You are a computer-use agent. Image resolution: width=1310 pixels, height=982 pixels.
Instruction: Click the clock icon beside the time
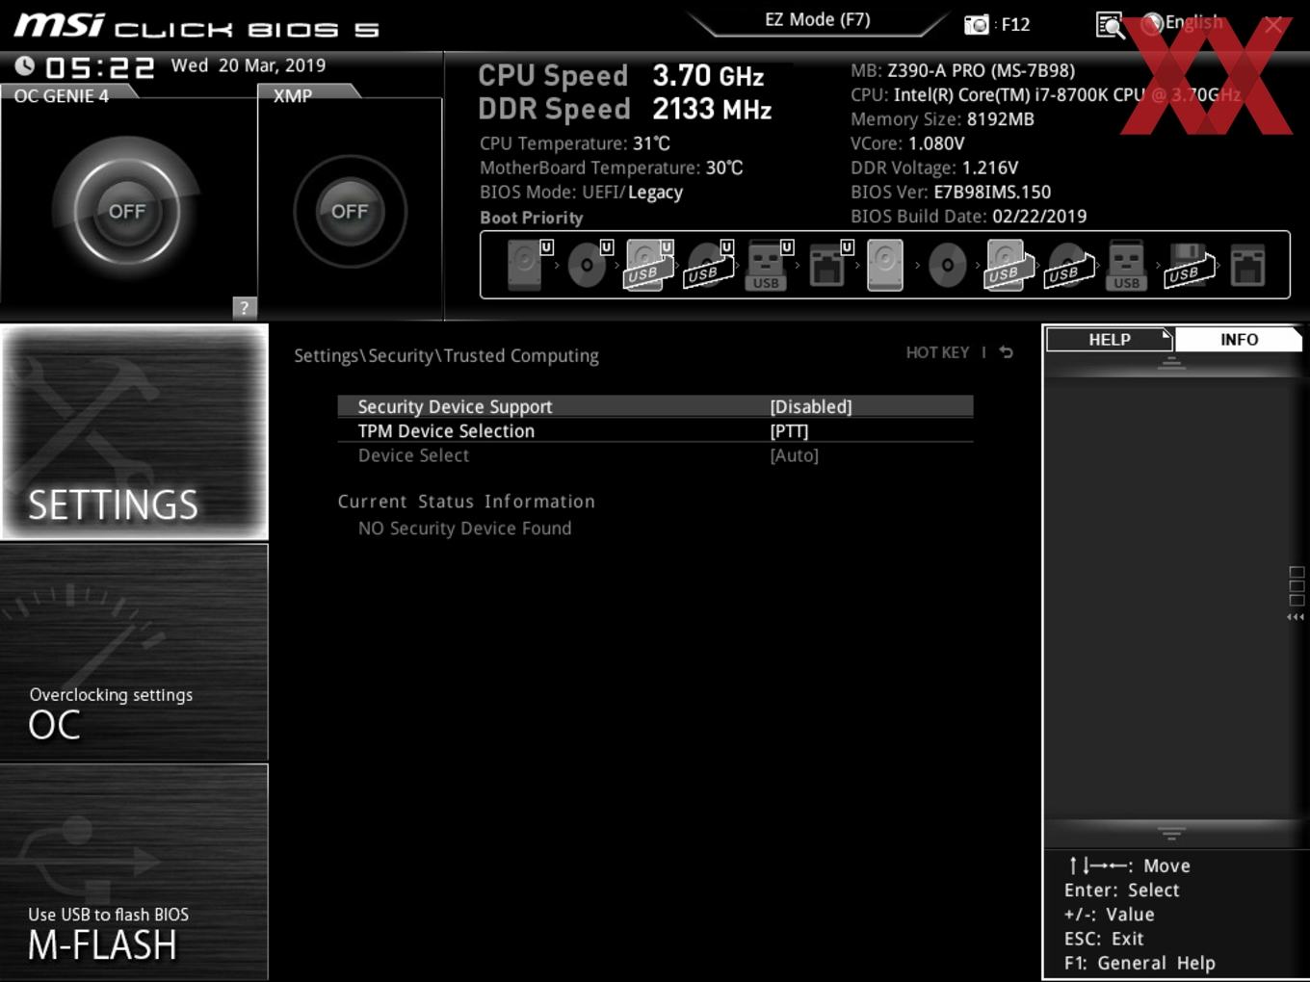tap(25, 65)
